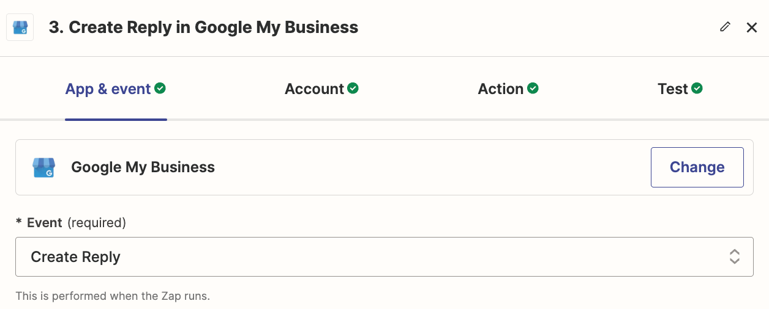
Task: Click empty space in the app selection box
Action: coord(429,167)
